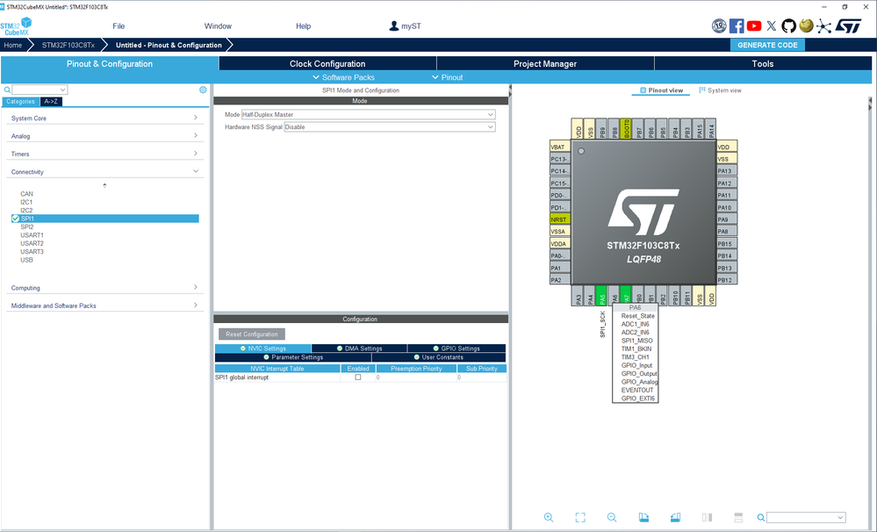
Task: Expand Middleware and Software Packs
Action: point(104,306)
